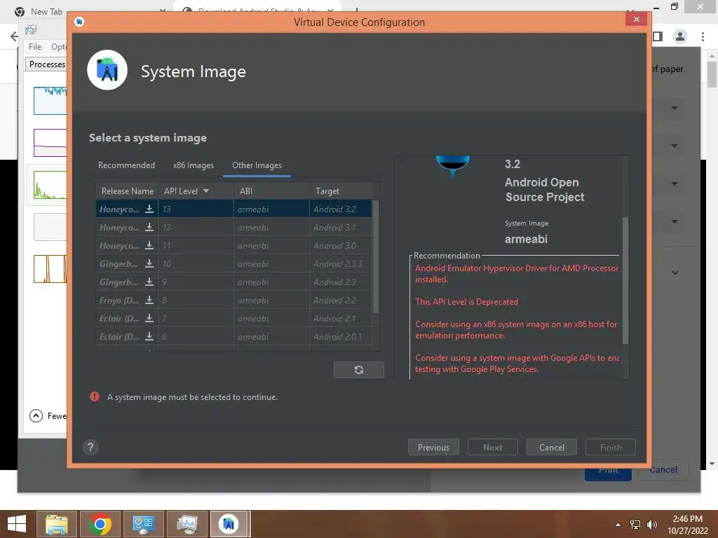Download the API 9 Gingerbread image
718x538 pixels.
(x=149, y=282)
